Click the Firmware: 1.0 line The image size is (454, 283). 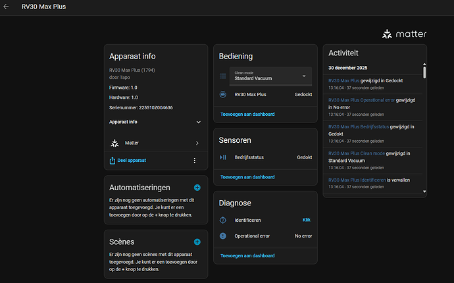[x=123, y=88]
